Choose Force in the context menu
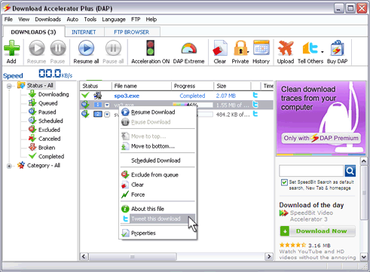This screenshot has height=272, width=370. coord(157,194)
